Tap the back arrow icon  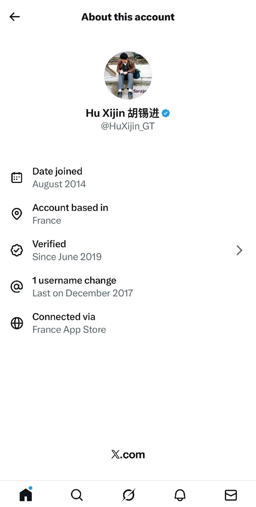click(15, 17)
